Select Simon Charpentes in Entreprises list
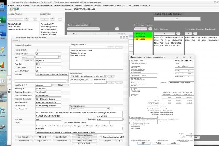Image resolution: width=219 pixels, height=146 pixels. (x=48, y=29)
